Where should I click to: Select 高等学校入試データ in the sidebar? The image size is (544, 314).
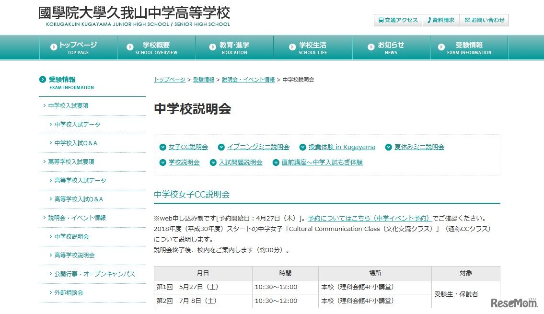point(80,181)
